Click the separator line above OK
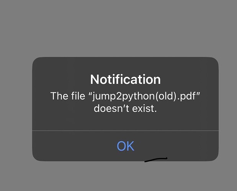This screenshot has height=191, width=237. (126, 131)
